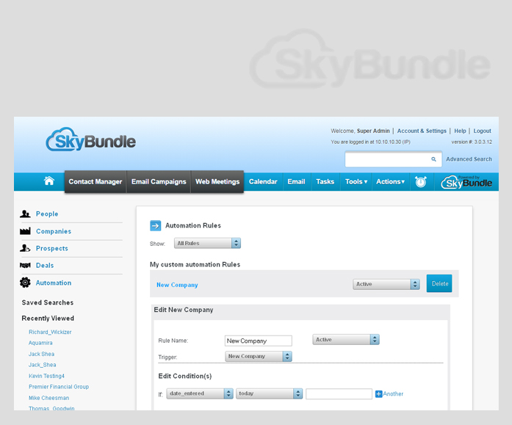Viewport: 512px width, 425px height.
Task: Switch to Email Campaigns tab
Action: [x=159, y=182]
